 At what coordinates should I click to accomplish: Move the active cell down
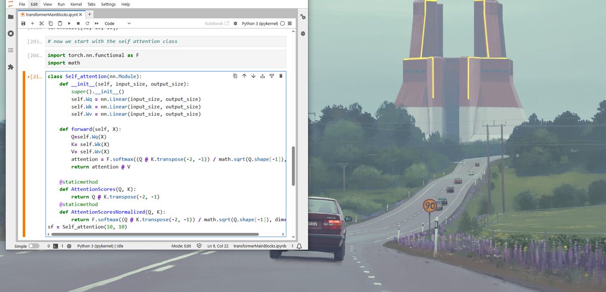pos(254,76)
